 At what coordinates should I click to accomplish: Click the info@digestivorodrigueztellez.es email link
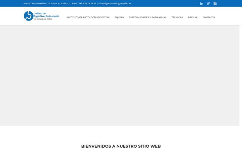click(x=115, y=3)
